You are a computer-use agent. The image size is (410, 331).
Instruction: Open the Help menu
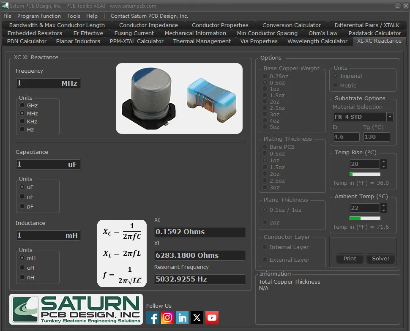point(92,16)
